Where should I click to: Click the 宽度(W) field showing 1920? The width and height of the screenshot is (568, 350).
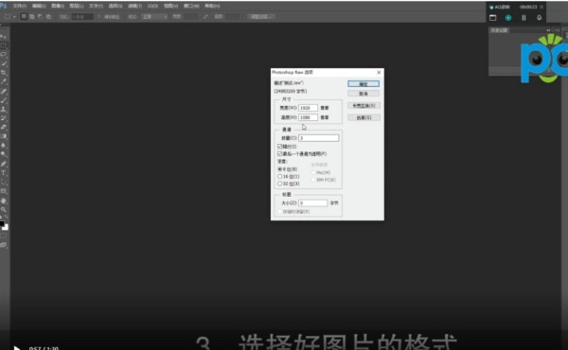[309, 108]
